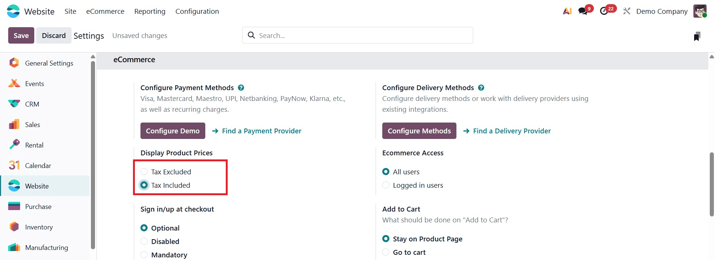This screenshot has width=715, height=260.
Task: Open Purchase settings icon
Action: tap(14, 206)
